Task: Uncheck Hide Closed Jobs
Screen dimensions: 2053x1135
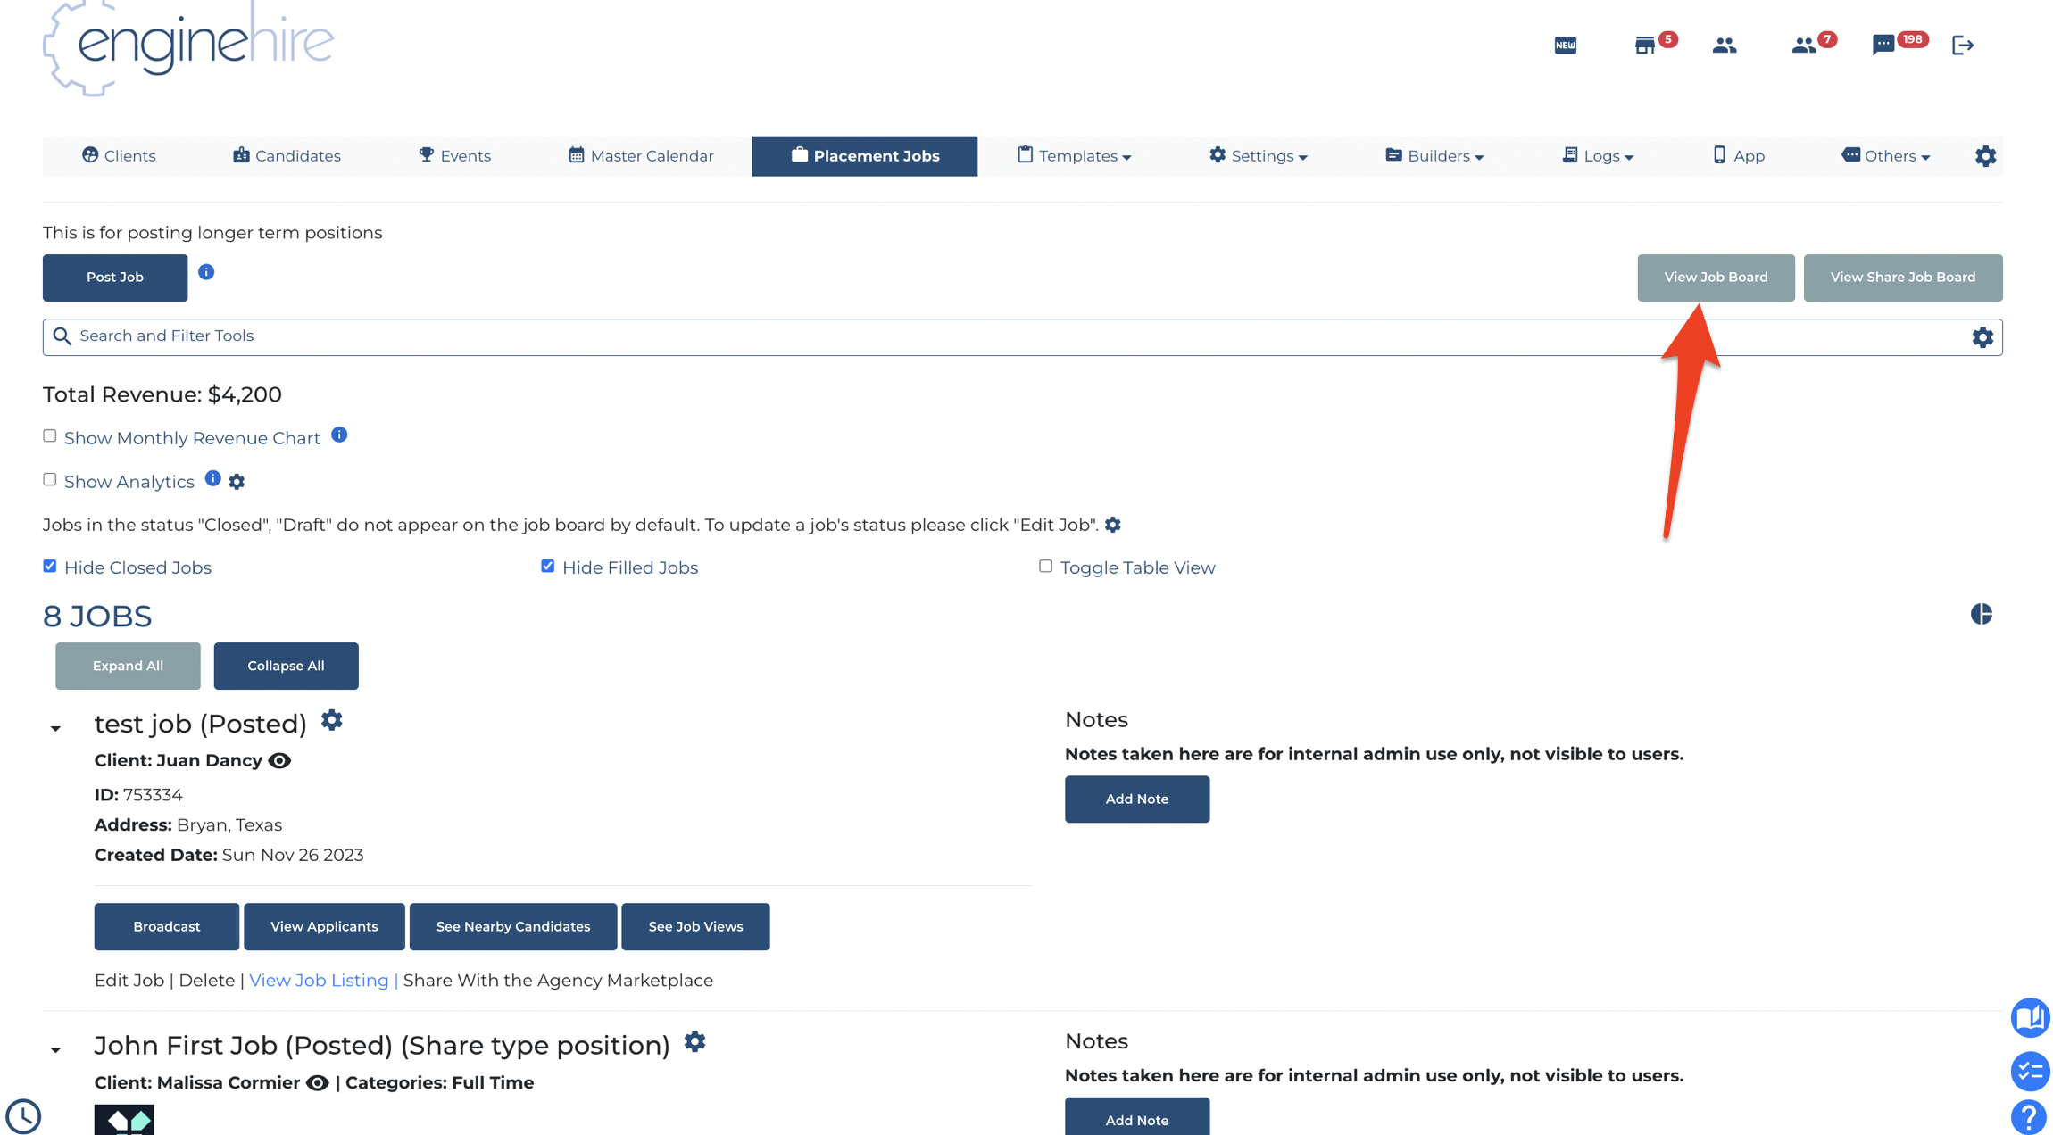Action: click(50, 567)
